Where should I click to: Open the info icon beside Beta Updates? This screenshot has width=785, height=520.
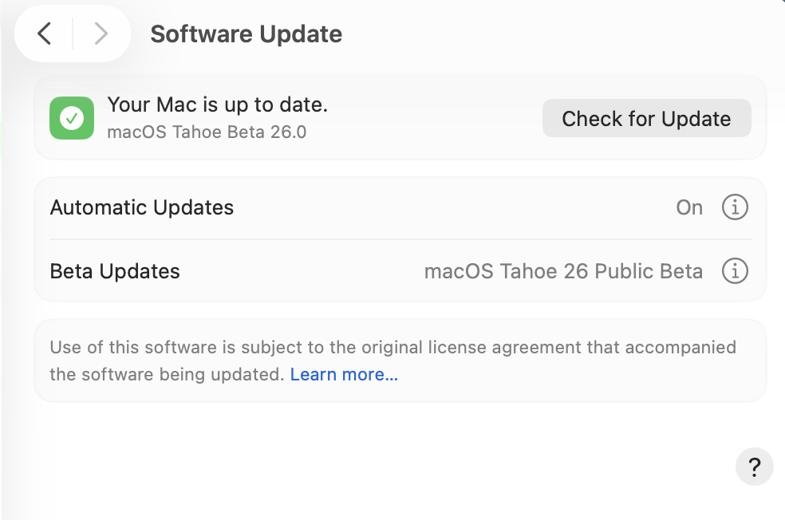point(735,271)
